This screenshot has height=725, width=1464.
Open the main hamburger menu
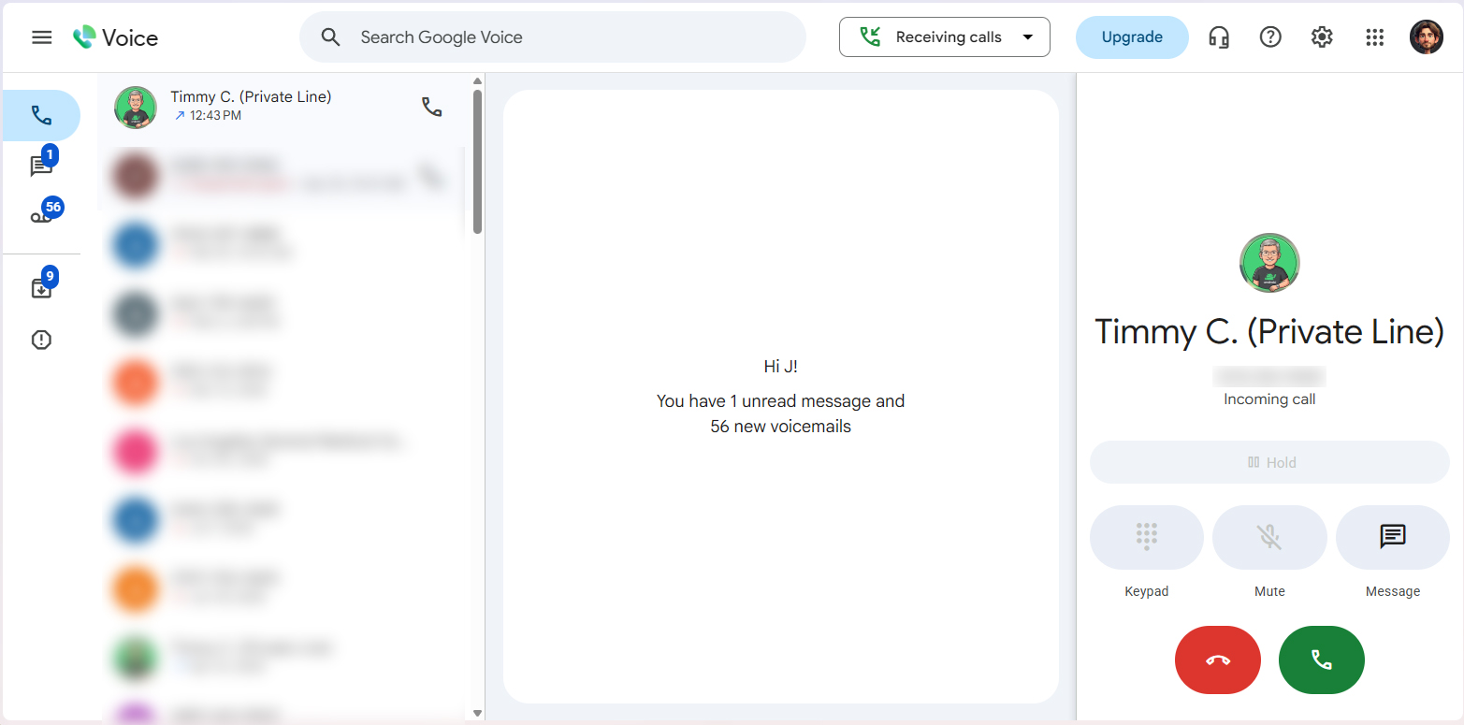42,37
